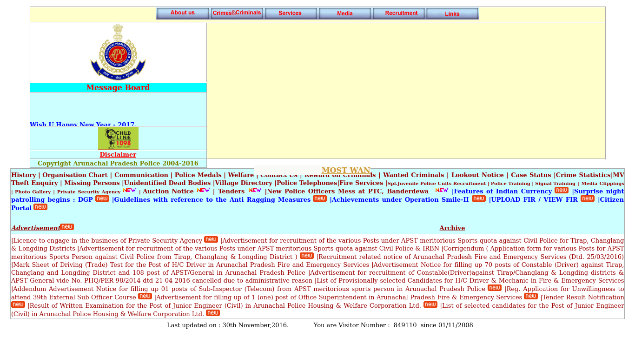The height and width of the screenshot is (357, 635).
Task: Open the Missing Persons link
Action: 92,183
